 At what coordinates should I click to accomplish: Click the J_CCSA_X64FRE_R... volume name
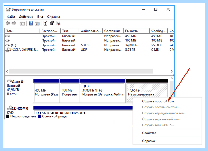24,50
